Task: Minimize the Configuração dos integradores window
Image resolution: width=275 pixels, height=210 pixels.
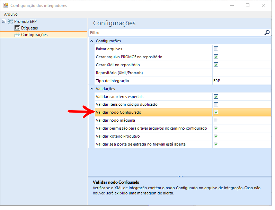Action: click(232, 5)
